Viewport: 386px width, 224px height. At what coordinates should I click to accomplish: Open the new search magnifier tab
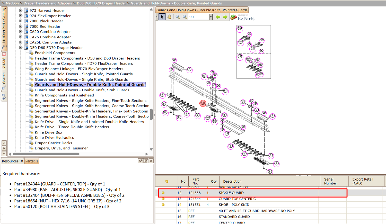[4, 97]
